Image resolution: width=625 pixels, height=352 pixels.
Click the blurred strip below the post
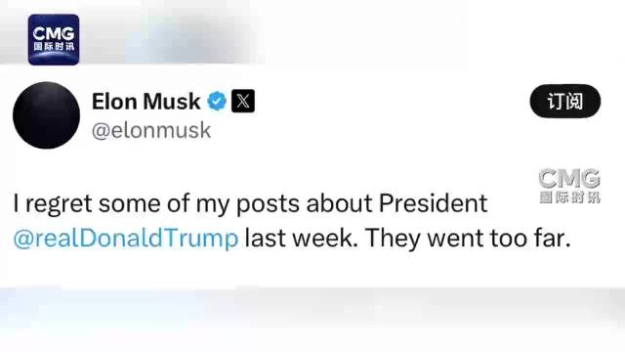[x=312, y=307]
